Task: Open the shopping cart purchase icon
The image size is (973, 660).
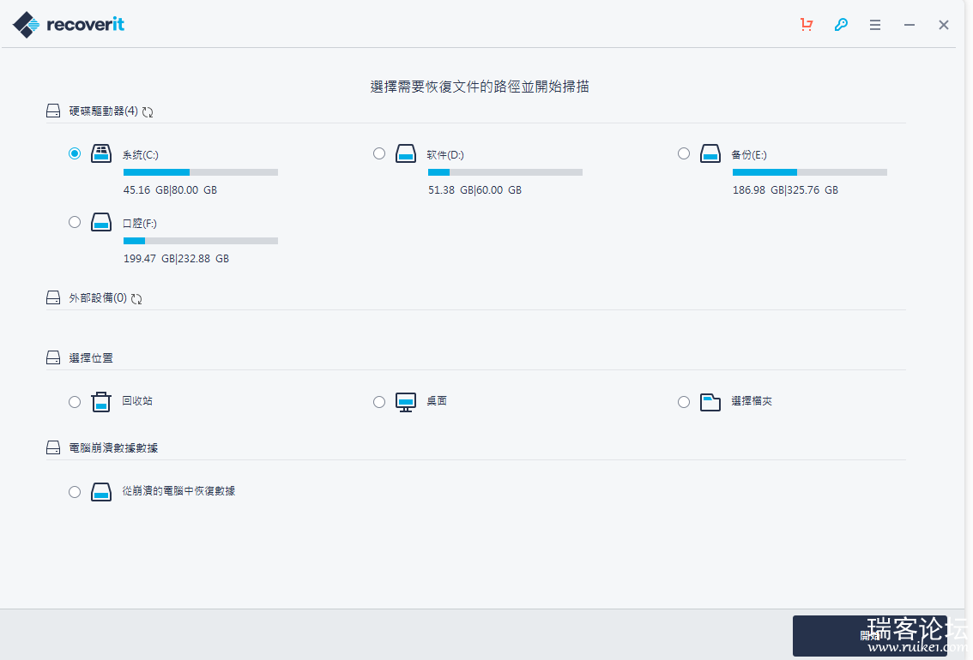Action: click(x=806, y=25)
